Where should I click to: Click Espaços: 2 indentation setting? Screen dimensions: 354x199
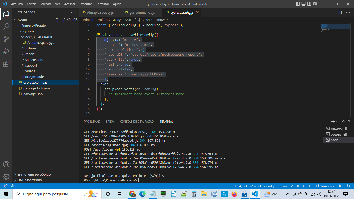click(x=286, y=186)
